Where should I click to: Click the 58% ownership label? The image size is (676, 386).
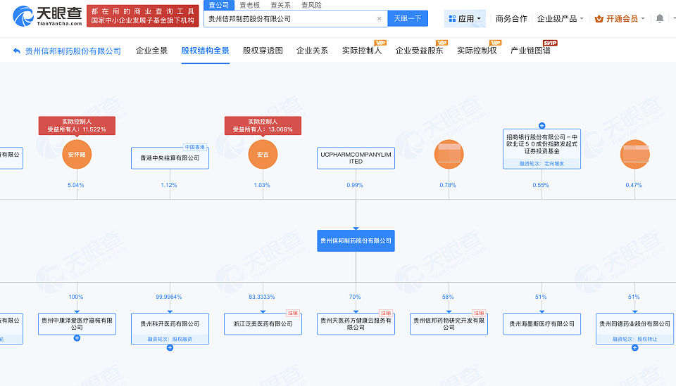pyautogui.click(x=448, y=297)
